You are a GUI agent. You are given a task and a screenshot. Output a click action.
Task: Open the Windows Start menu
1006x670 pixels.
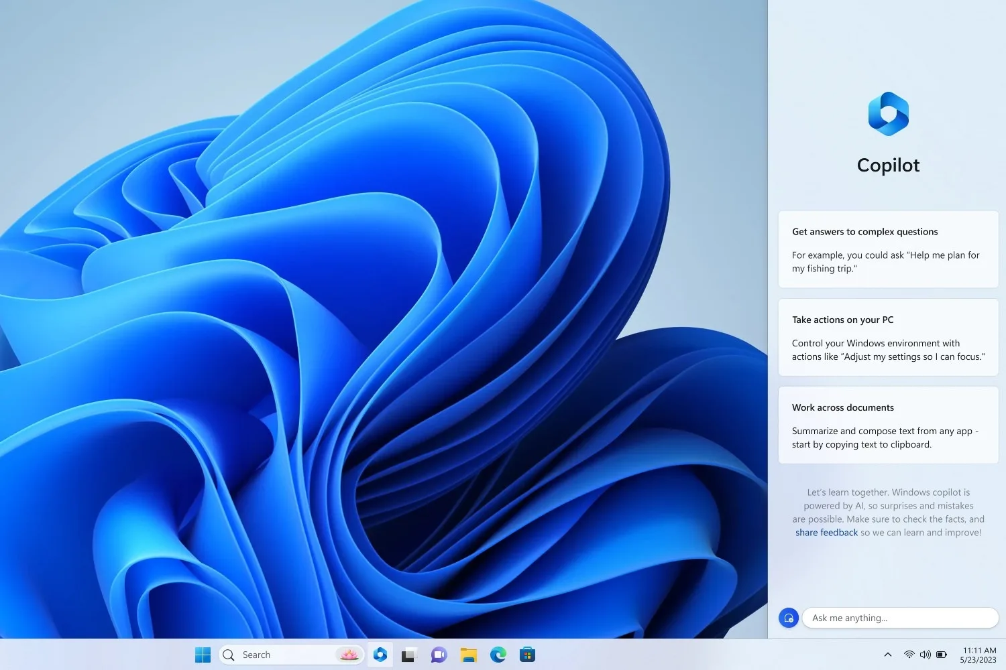tap(203, 655)
